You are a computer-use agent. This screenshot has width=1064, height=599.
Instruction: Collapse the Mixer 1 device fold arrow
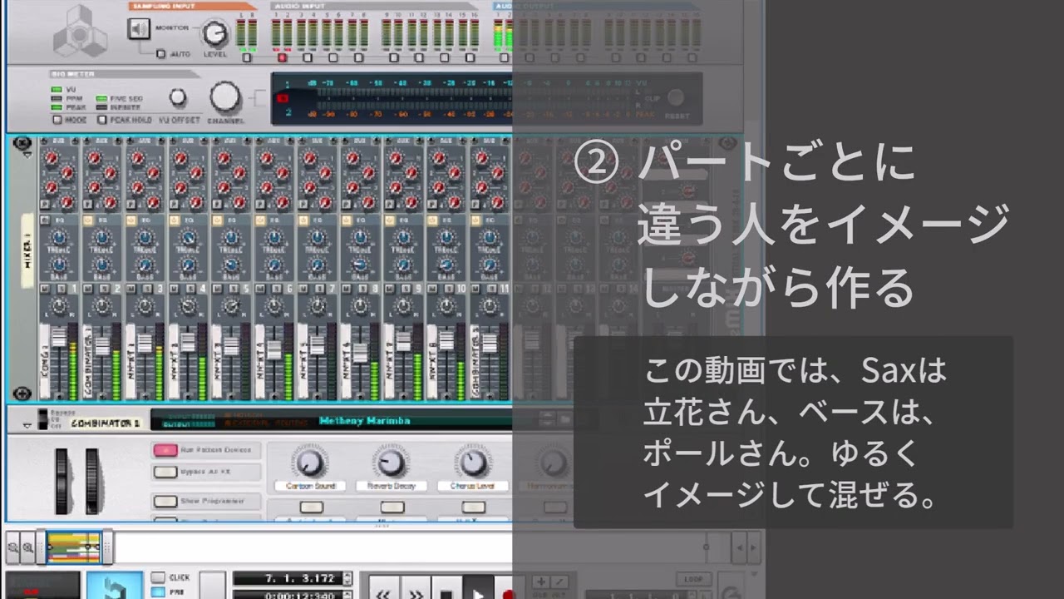(x=27, y=155)
